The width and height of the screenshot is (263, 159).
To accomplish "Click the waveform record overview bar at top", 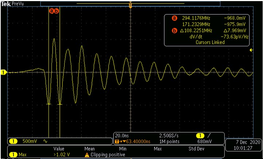I will click(x=130, y=4).
